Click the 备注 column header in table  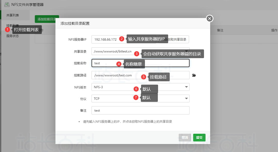point(220,30)
